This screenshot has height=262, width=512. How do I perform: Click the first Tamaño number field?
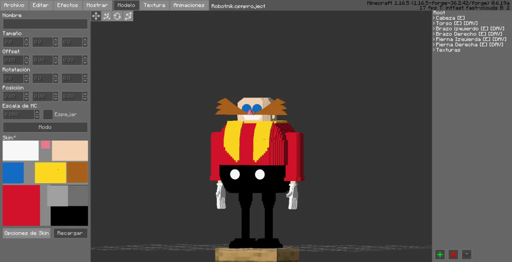point(13,42)
